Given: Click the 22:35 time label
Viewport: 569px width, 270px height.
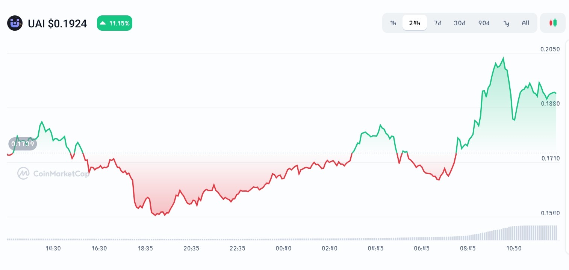Looking at the screenshot, I should (238, 248).
